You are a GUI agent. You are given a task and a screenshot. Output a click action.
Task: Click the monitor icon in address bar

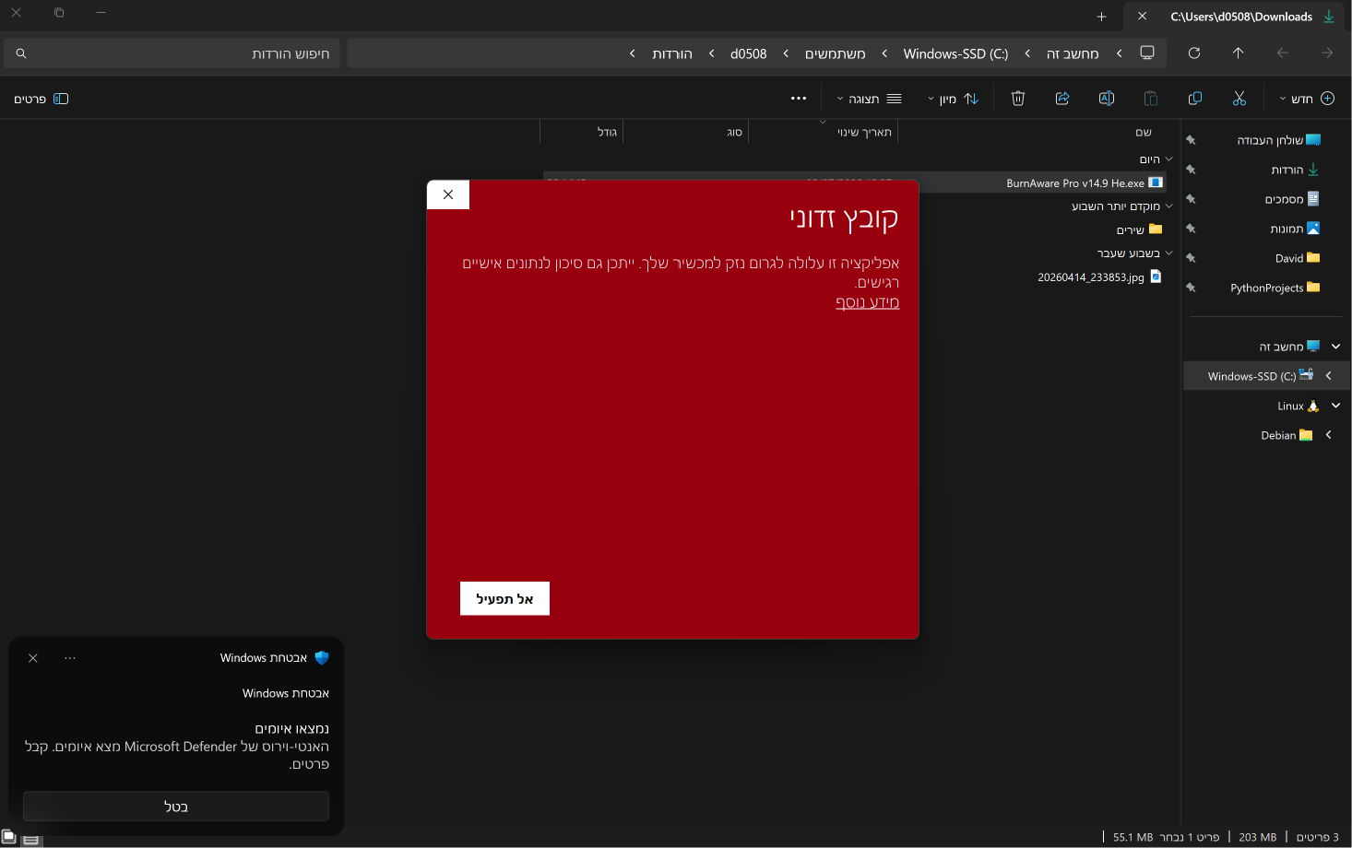[x=1147, y=53]
